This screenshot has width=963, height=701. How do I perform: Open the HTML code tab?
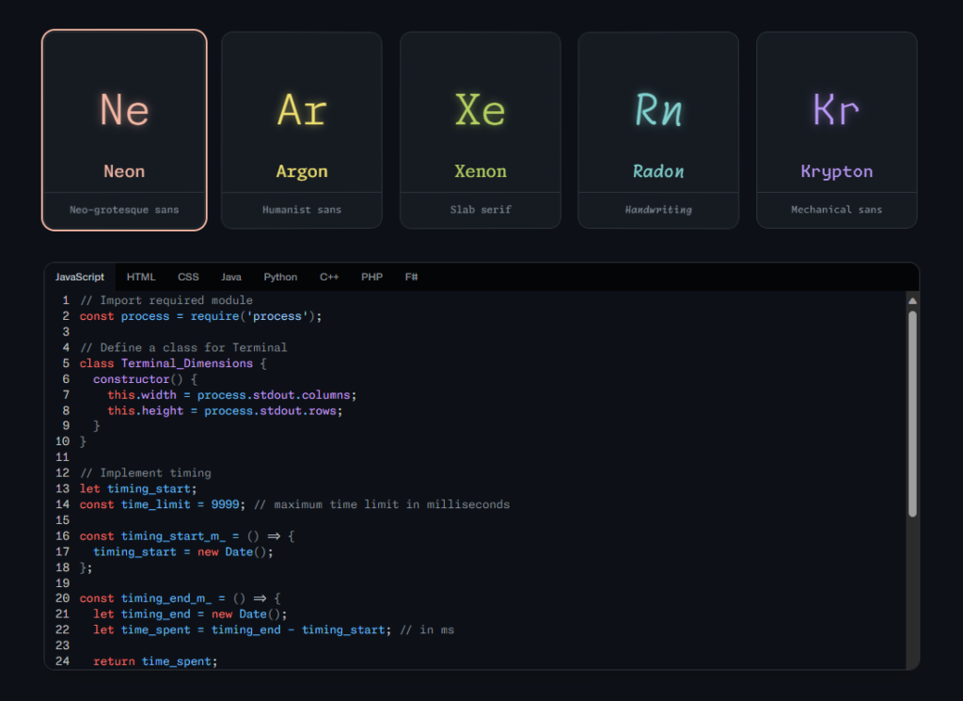pos(141,277)
